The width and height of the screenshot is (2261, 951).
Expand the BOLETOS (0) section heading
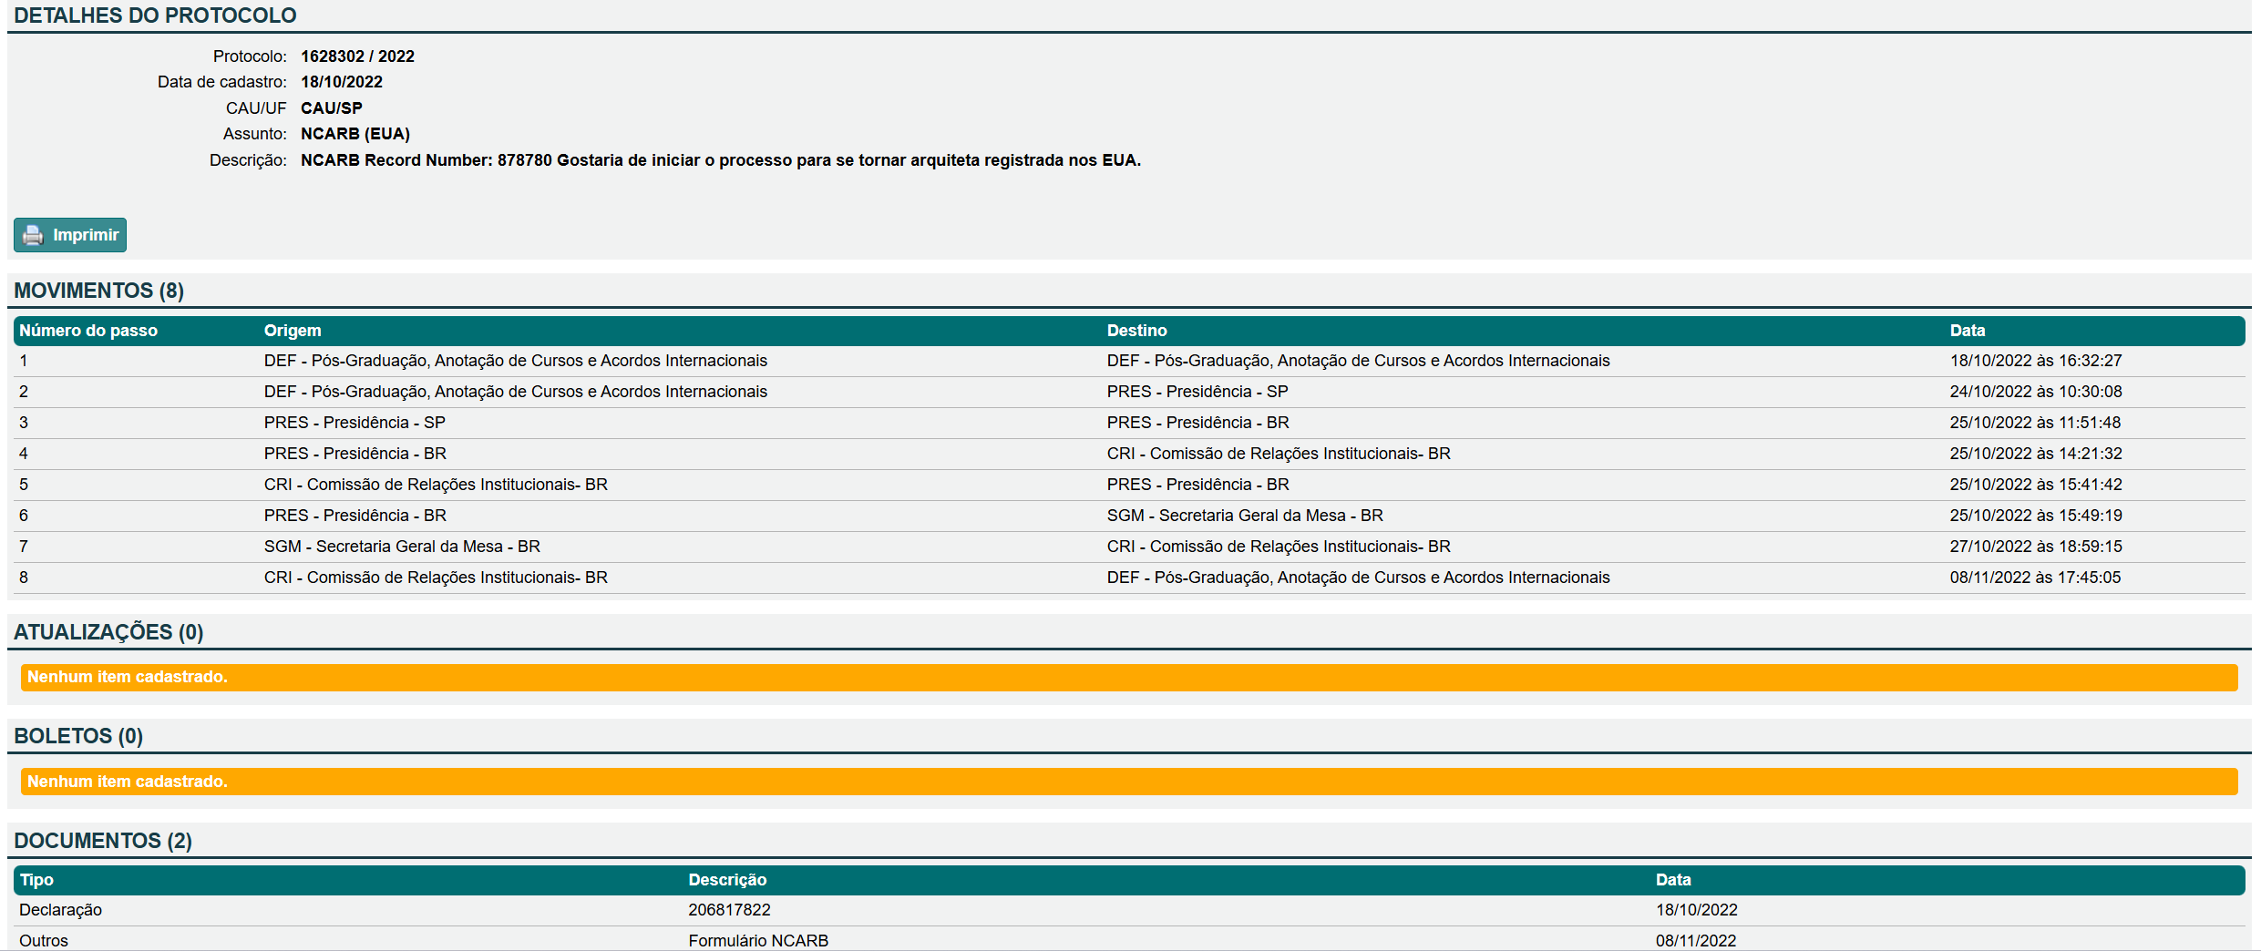click(78, 736)
